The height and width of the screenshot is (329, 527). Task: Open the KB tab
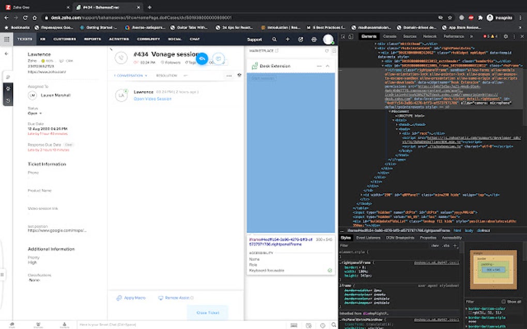(43, 39)
